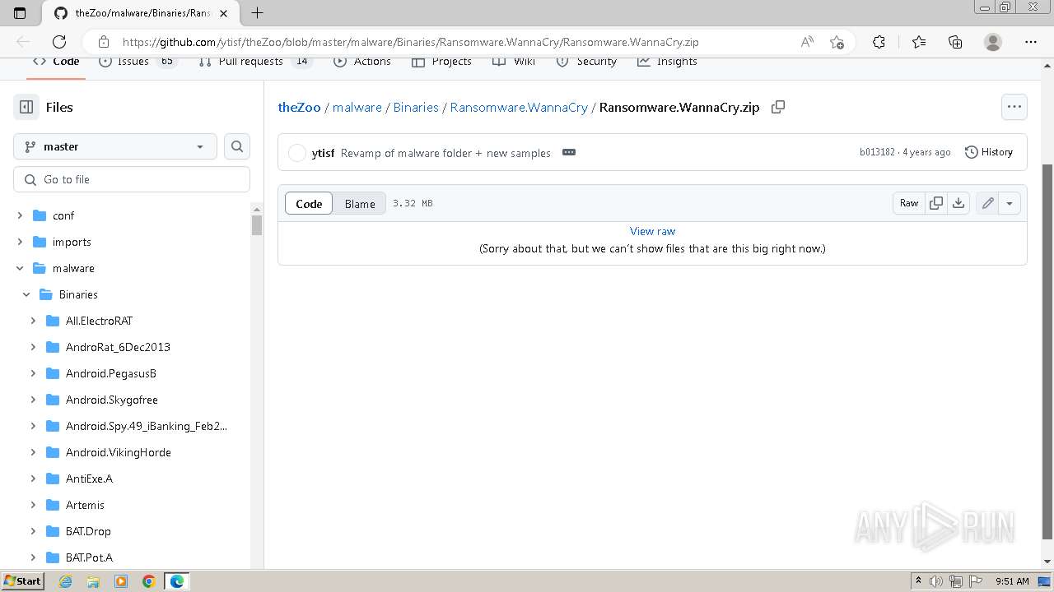The width and height of the screenshot is (1054, 592).
Task: Open a new browser tab
Action: (257, 13)
